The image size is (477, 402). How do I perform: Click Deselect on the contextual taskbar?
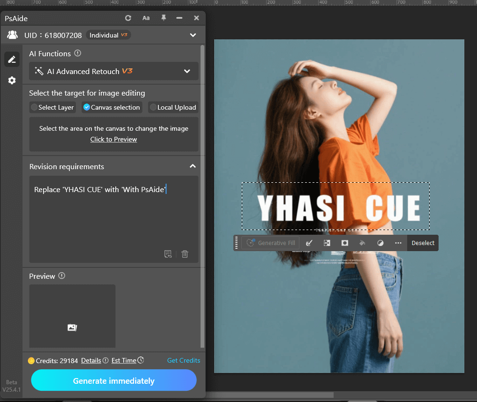coord(422,243)
